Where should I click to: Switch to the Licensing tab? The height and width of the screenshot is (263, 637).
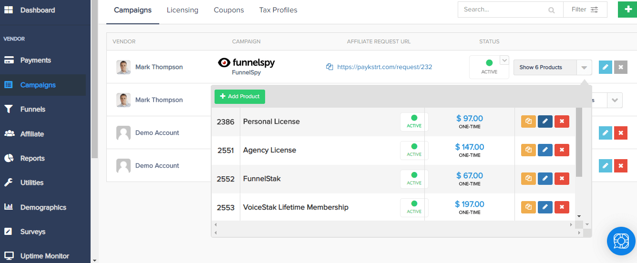pyautogui.click(x=183, y=10)
